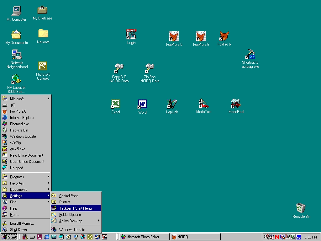This screenshot has height=241, width=321.
Task: Select the Recycle Bin icon on the desktop
Action: [x=301, y=211]
